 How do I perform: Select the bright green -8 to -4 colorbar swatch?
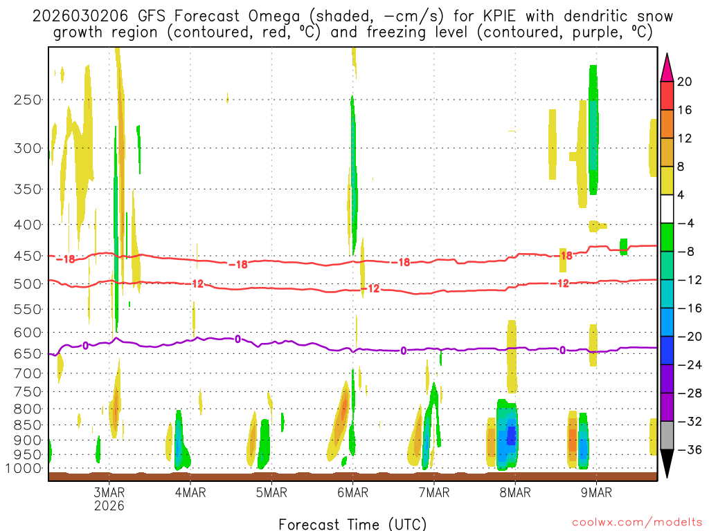coord(667,237)
